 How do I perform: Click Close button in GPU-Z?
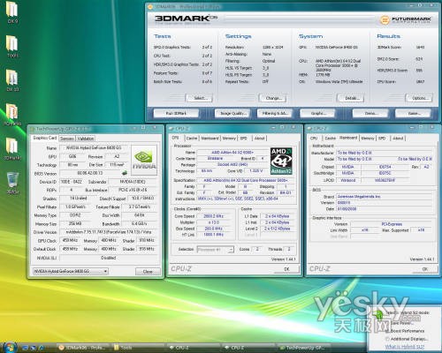pos(148,271)
